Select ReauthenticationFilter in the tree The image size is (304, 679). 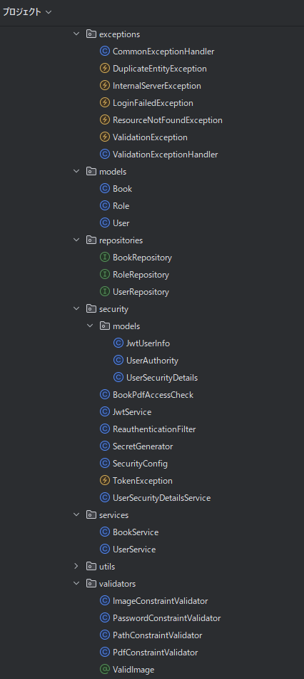(x=154, y=429)
